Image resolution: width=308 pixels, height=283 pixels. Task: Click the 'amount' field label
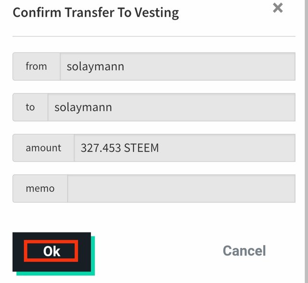tap(43, 148)
